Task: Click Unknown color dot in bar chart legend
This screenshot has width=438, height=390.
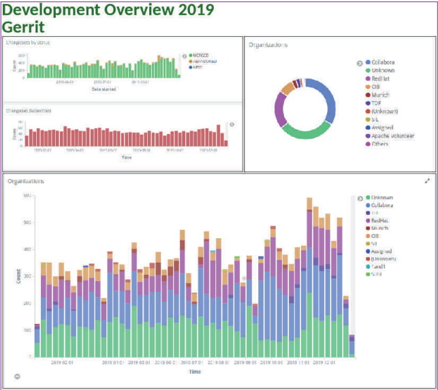Action: click(x=369, y=197)
